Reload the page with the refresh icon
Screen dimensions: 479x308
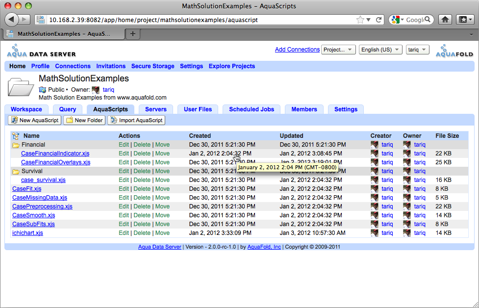click(379, 20)
